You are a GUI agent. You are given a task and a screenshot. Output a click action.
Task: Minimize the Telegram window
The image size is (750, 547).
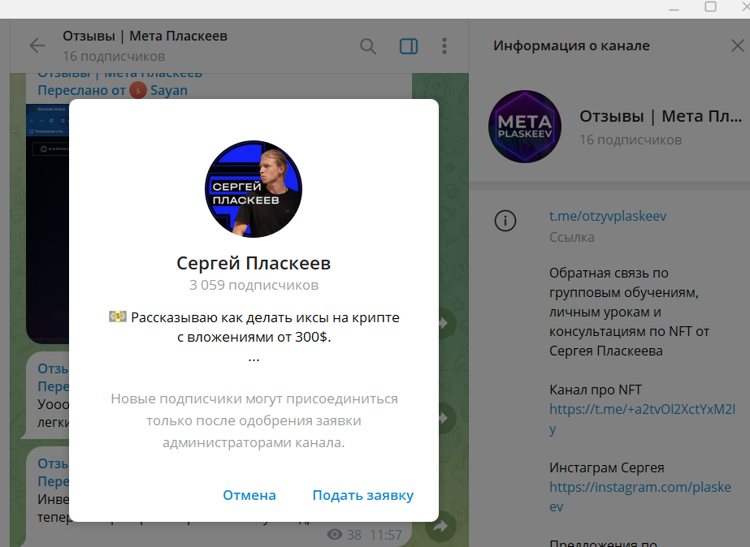click(674, 9)
